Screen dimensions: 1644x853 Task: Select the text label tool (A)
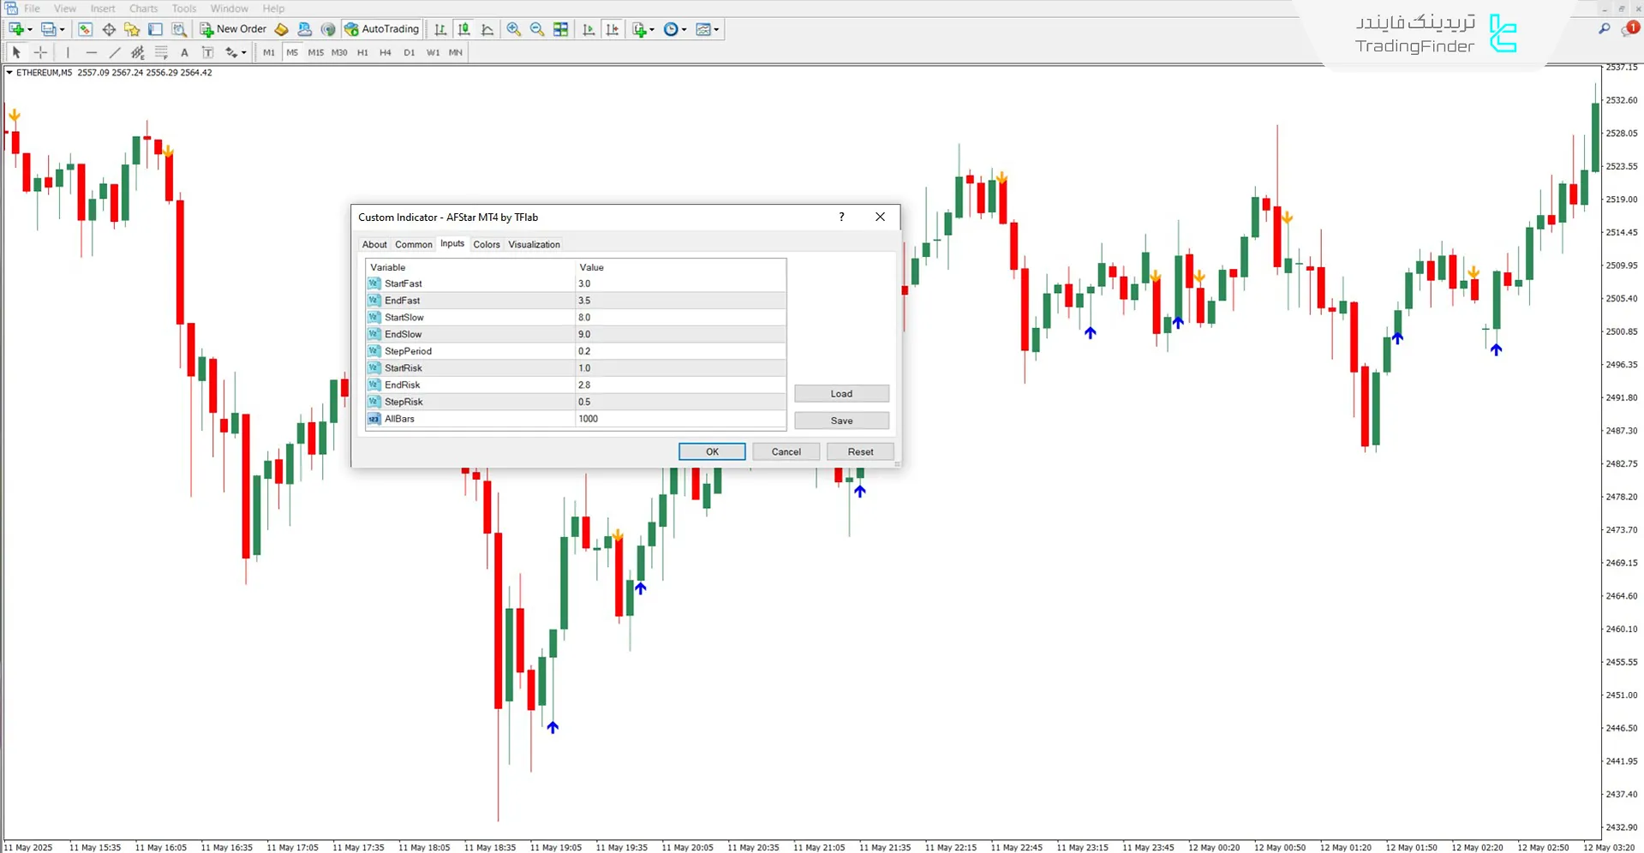pyautogui.click(x=184, y=52)
